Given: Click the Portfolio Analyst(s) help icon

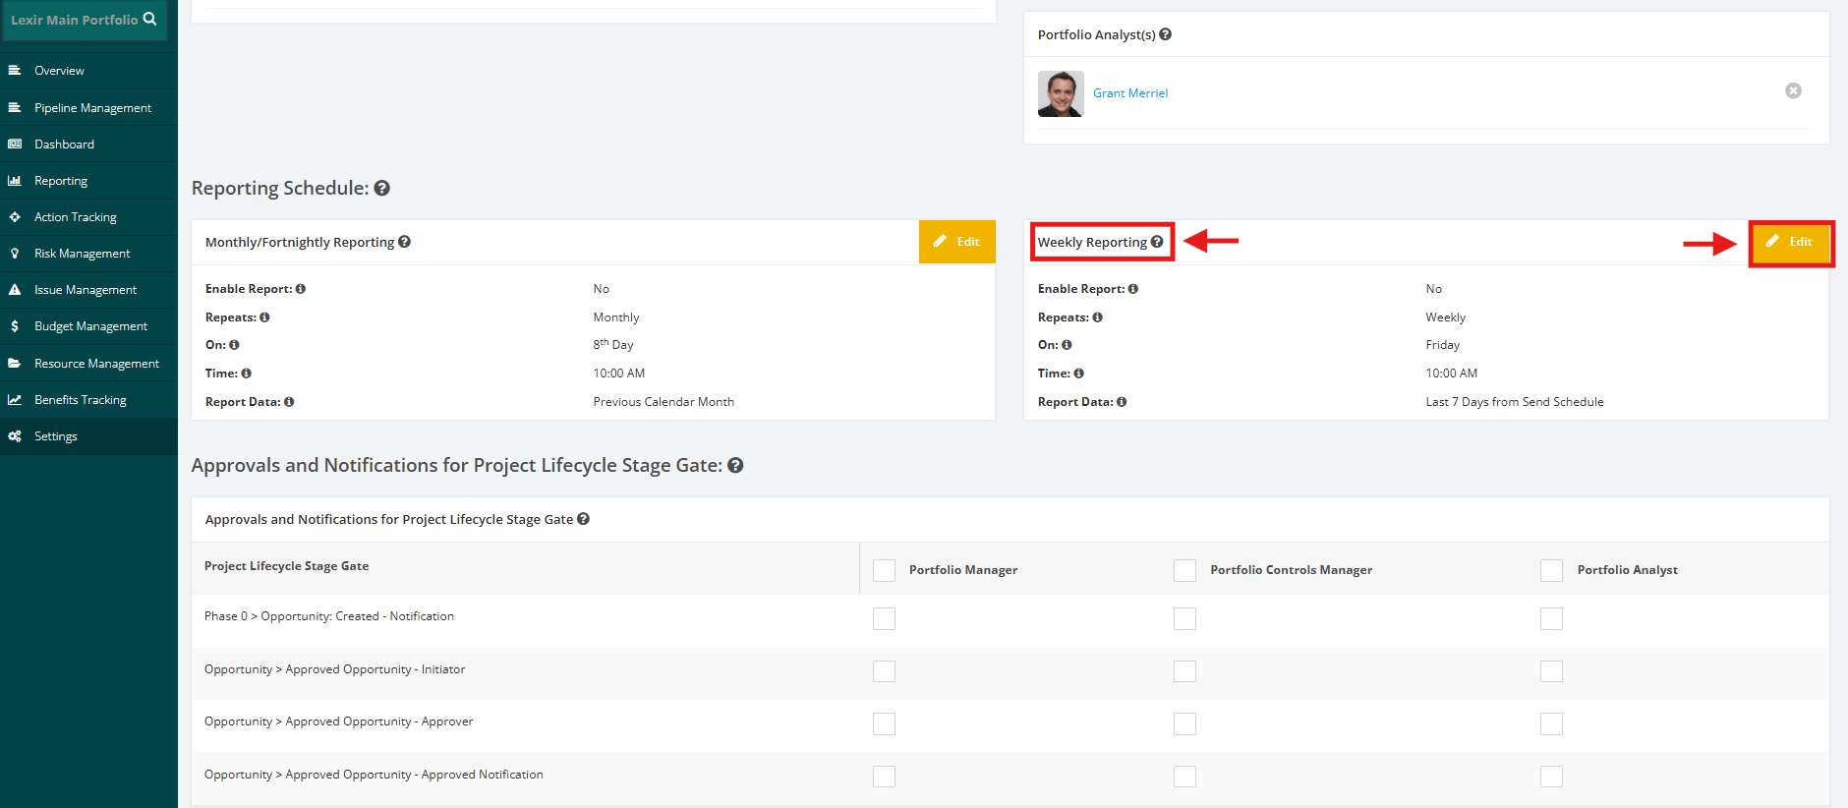Looking at the screenshot, I should (x=1165, y=34).
